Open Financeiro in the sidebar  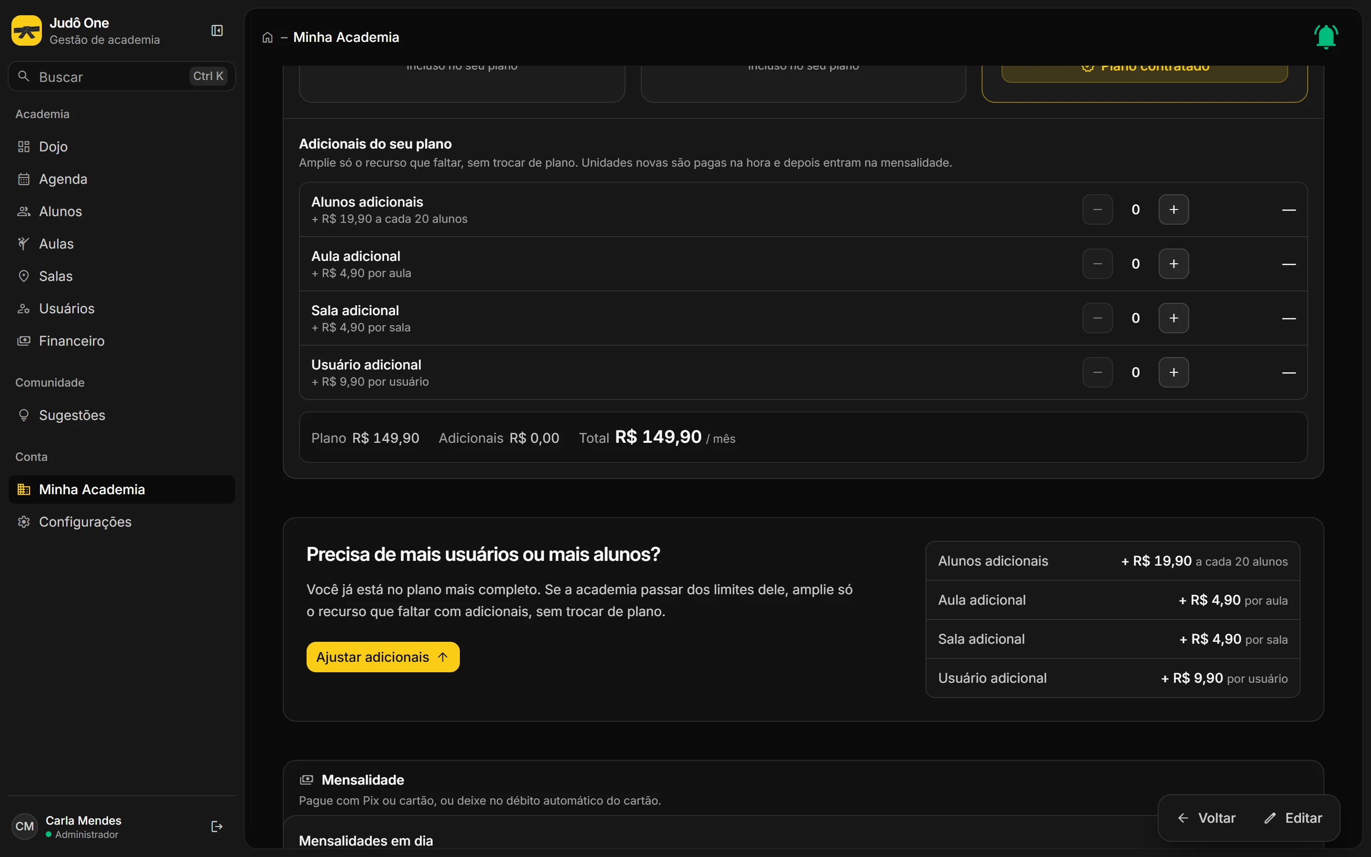click(122, 340)
